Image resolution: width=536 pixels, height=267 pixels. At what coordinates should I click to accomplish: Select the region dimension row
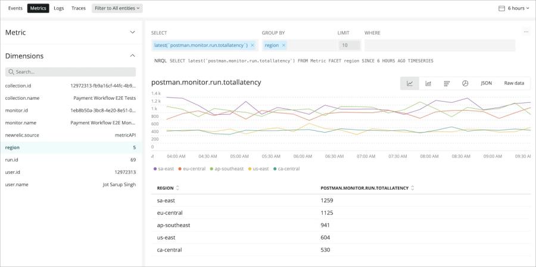(x=70, y=147)
